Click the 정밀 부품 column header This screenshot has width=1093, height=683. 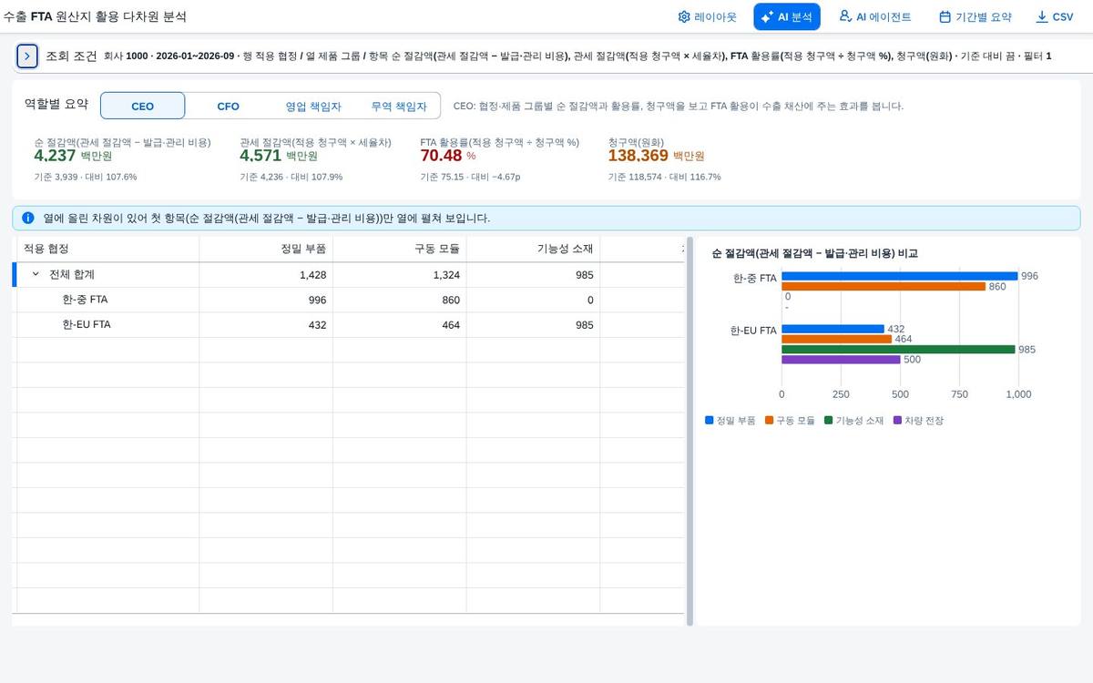[x=266, y=249]
